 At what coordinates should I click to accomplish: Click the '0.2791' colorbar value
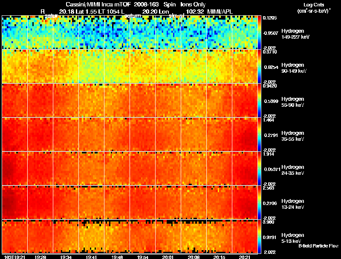coord(271,135)
